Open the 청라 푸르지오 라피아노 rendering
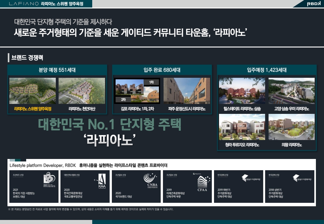This screenshot has height=224, width=324. pos(242,127)
